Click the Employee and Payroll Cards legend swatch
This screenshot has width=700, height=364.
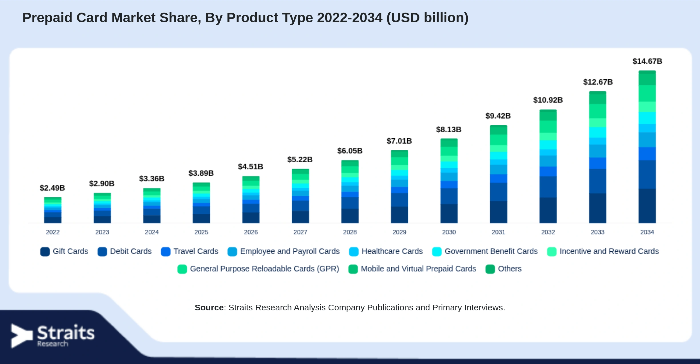coord(232,252)
